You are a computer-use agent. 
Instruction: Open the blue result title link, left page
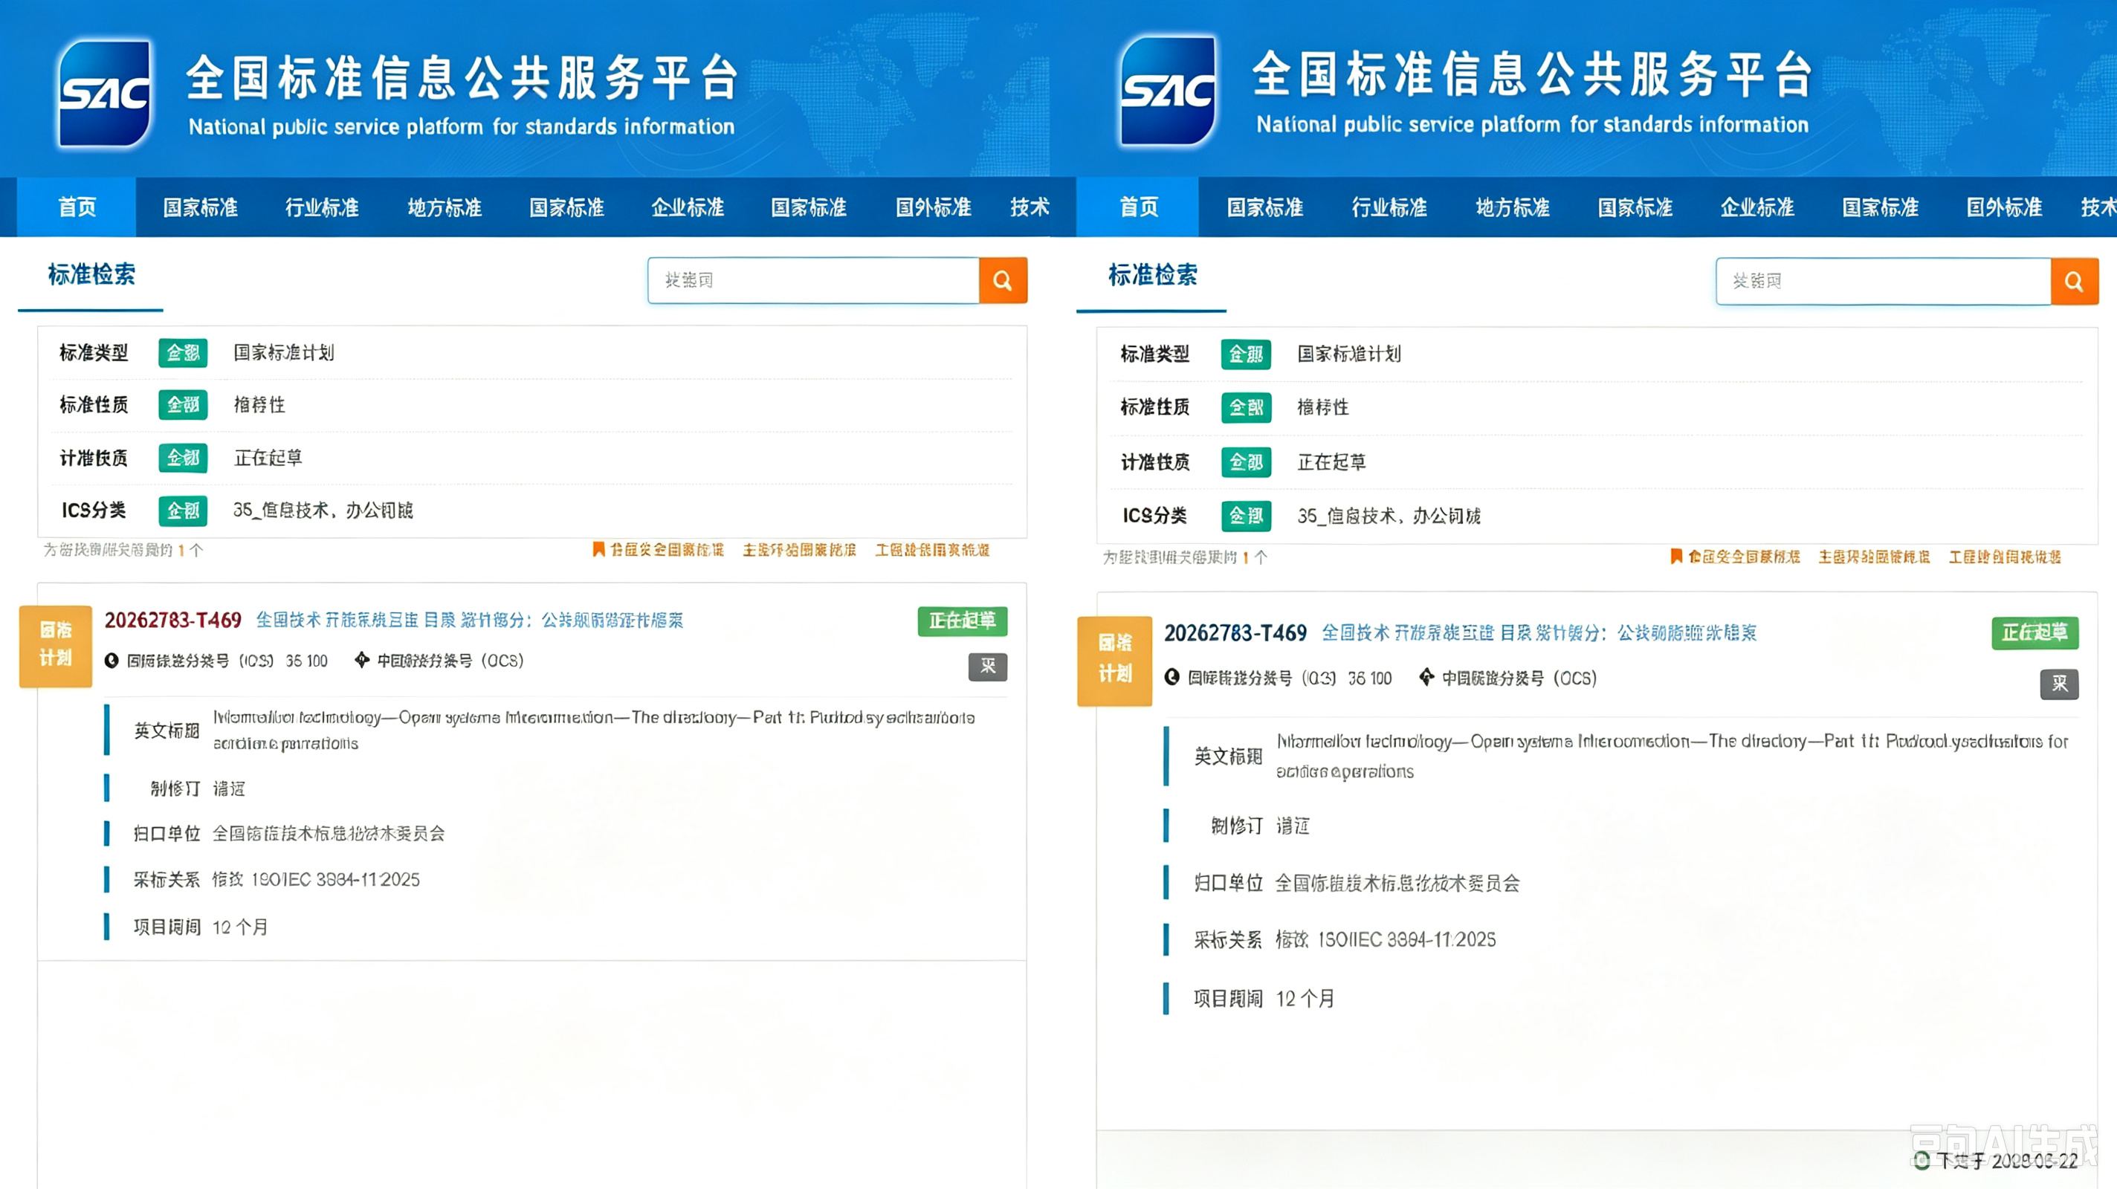coord(469,621)
